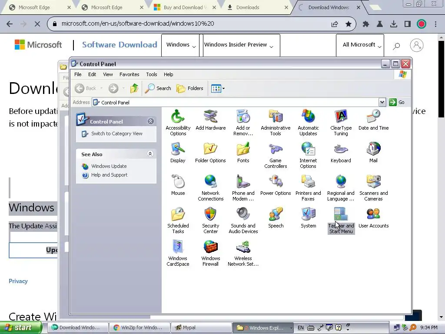Click the Microsoft site search magnifier
Screen dimensions: 445x334
tap(396, 45)
